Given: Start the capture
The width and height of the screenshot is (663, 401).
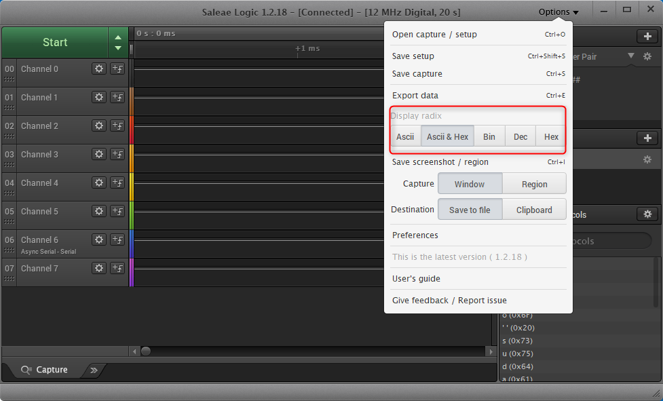Looking at the screenshot, I should click(x=55, y=42).
